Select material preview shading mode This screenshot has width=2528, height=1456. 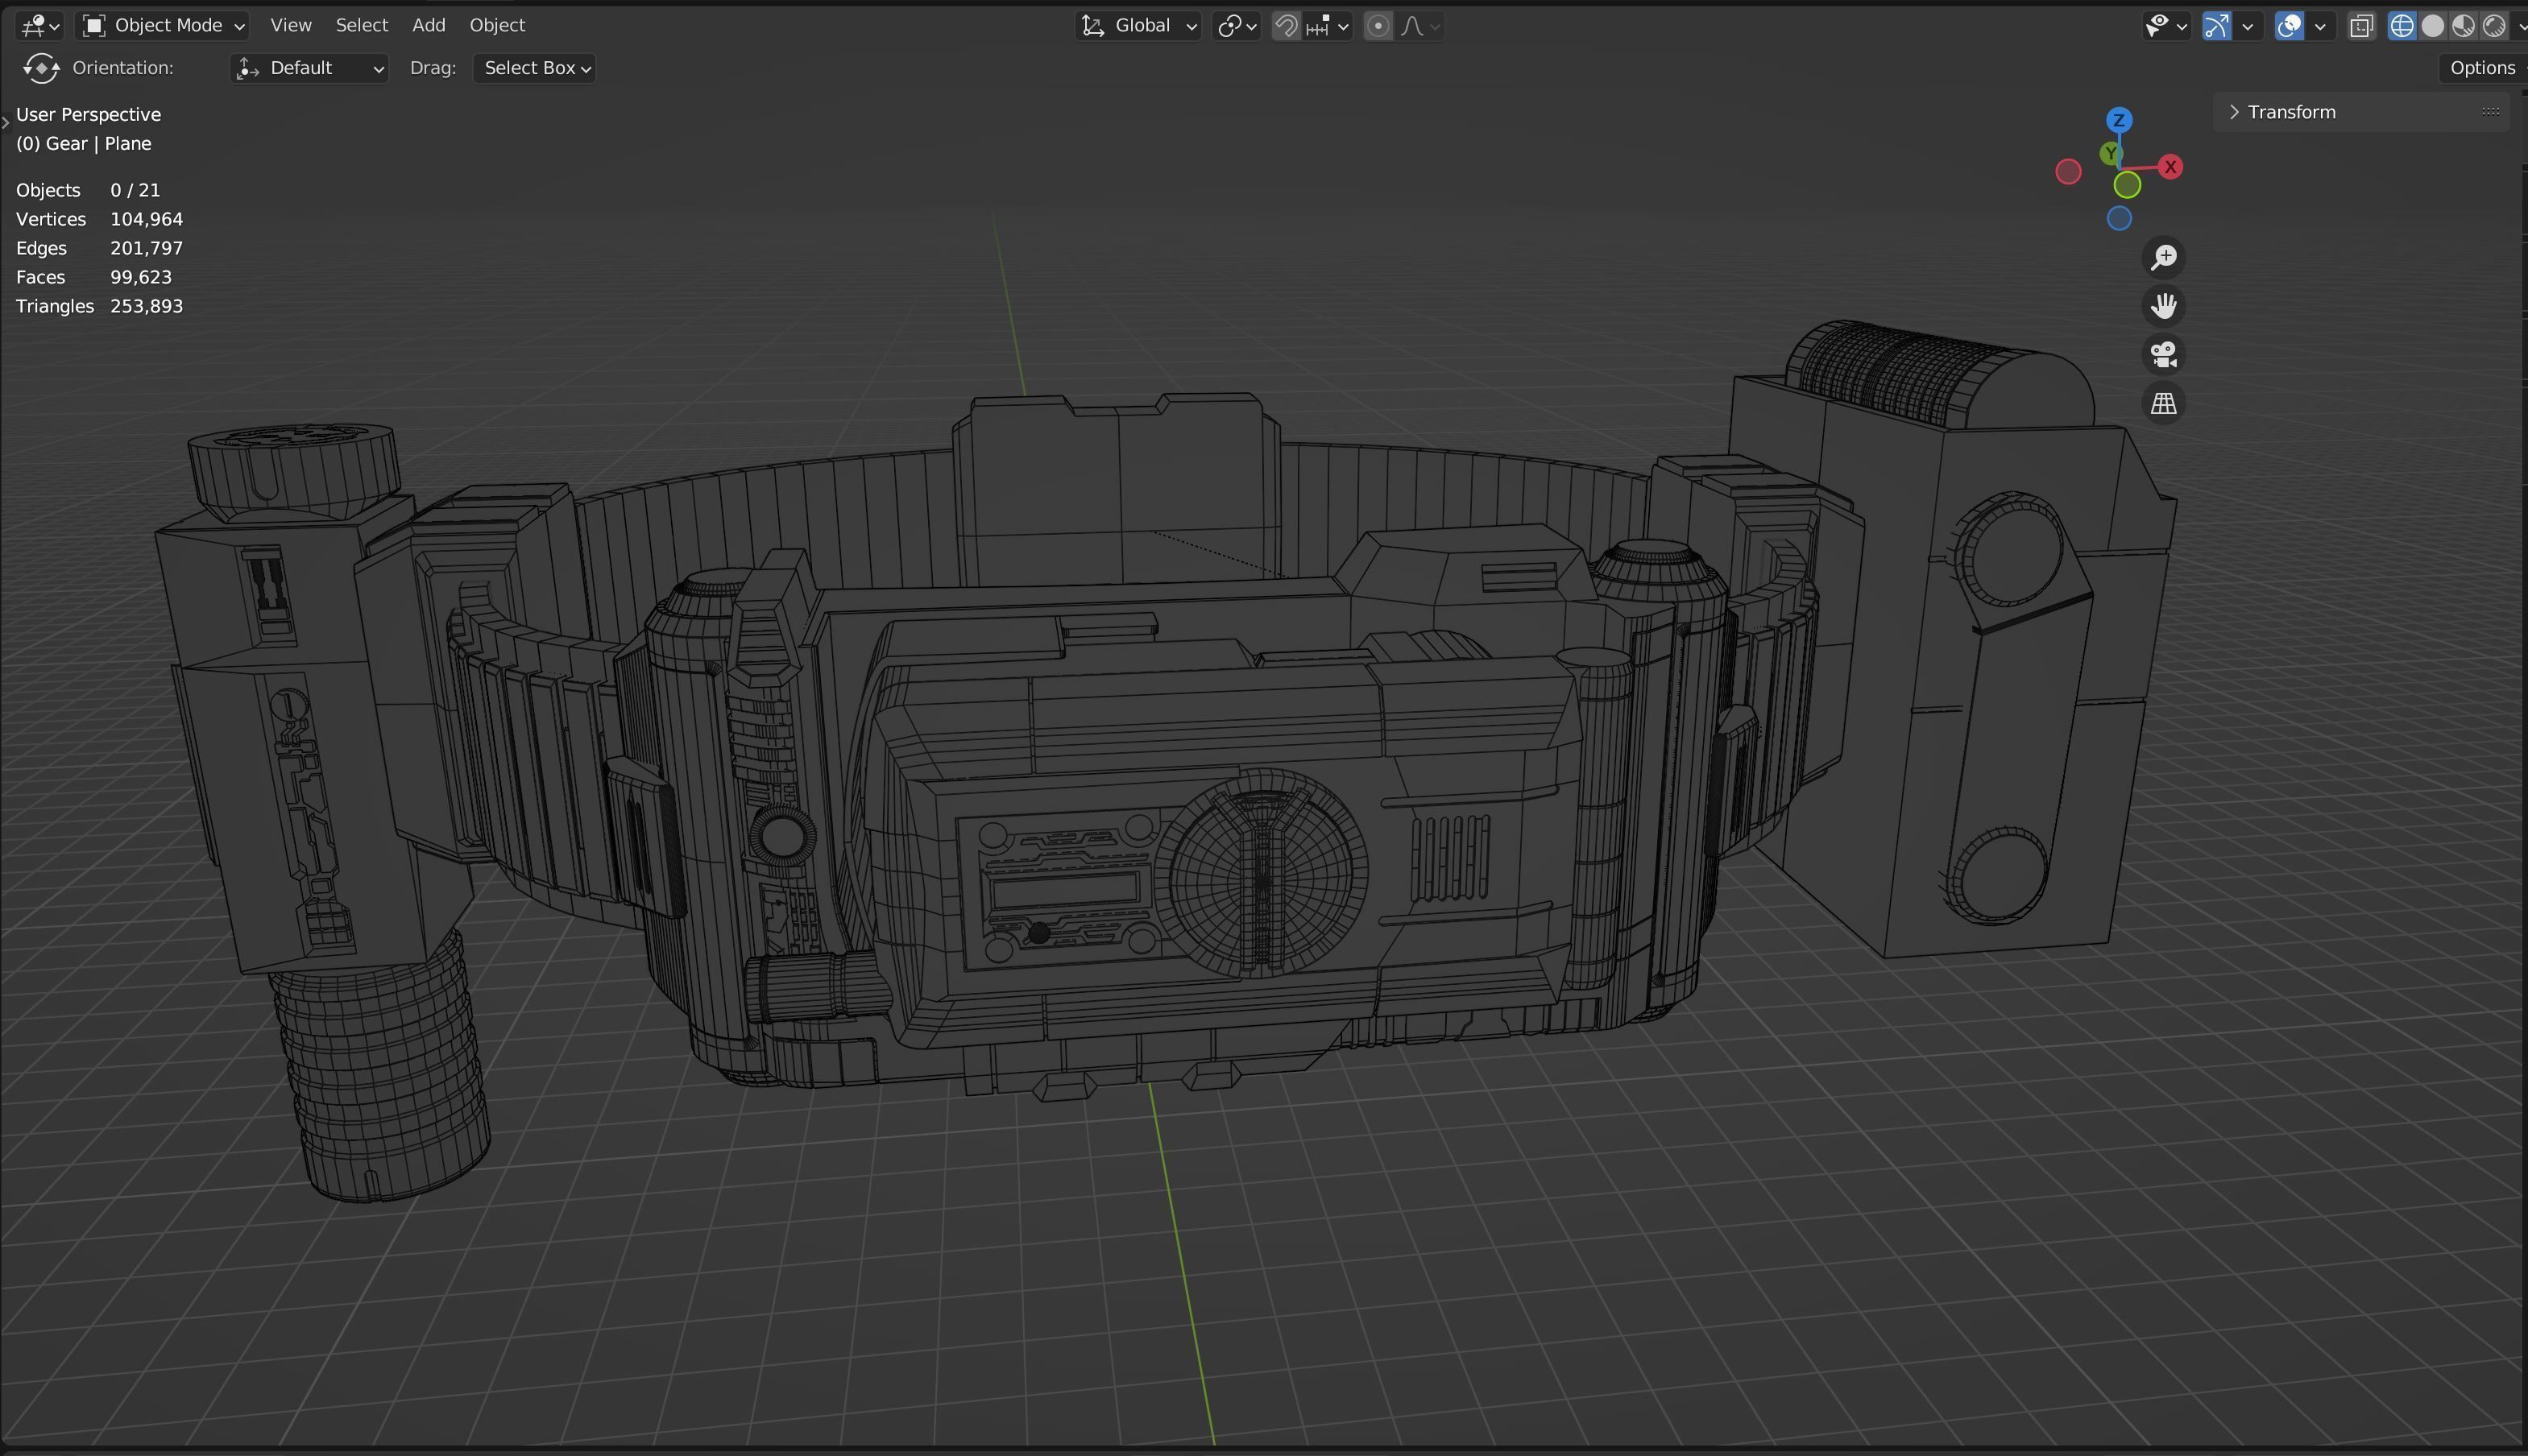tap(2463, 26)
